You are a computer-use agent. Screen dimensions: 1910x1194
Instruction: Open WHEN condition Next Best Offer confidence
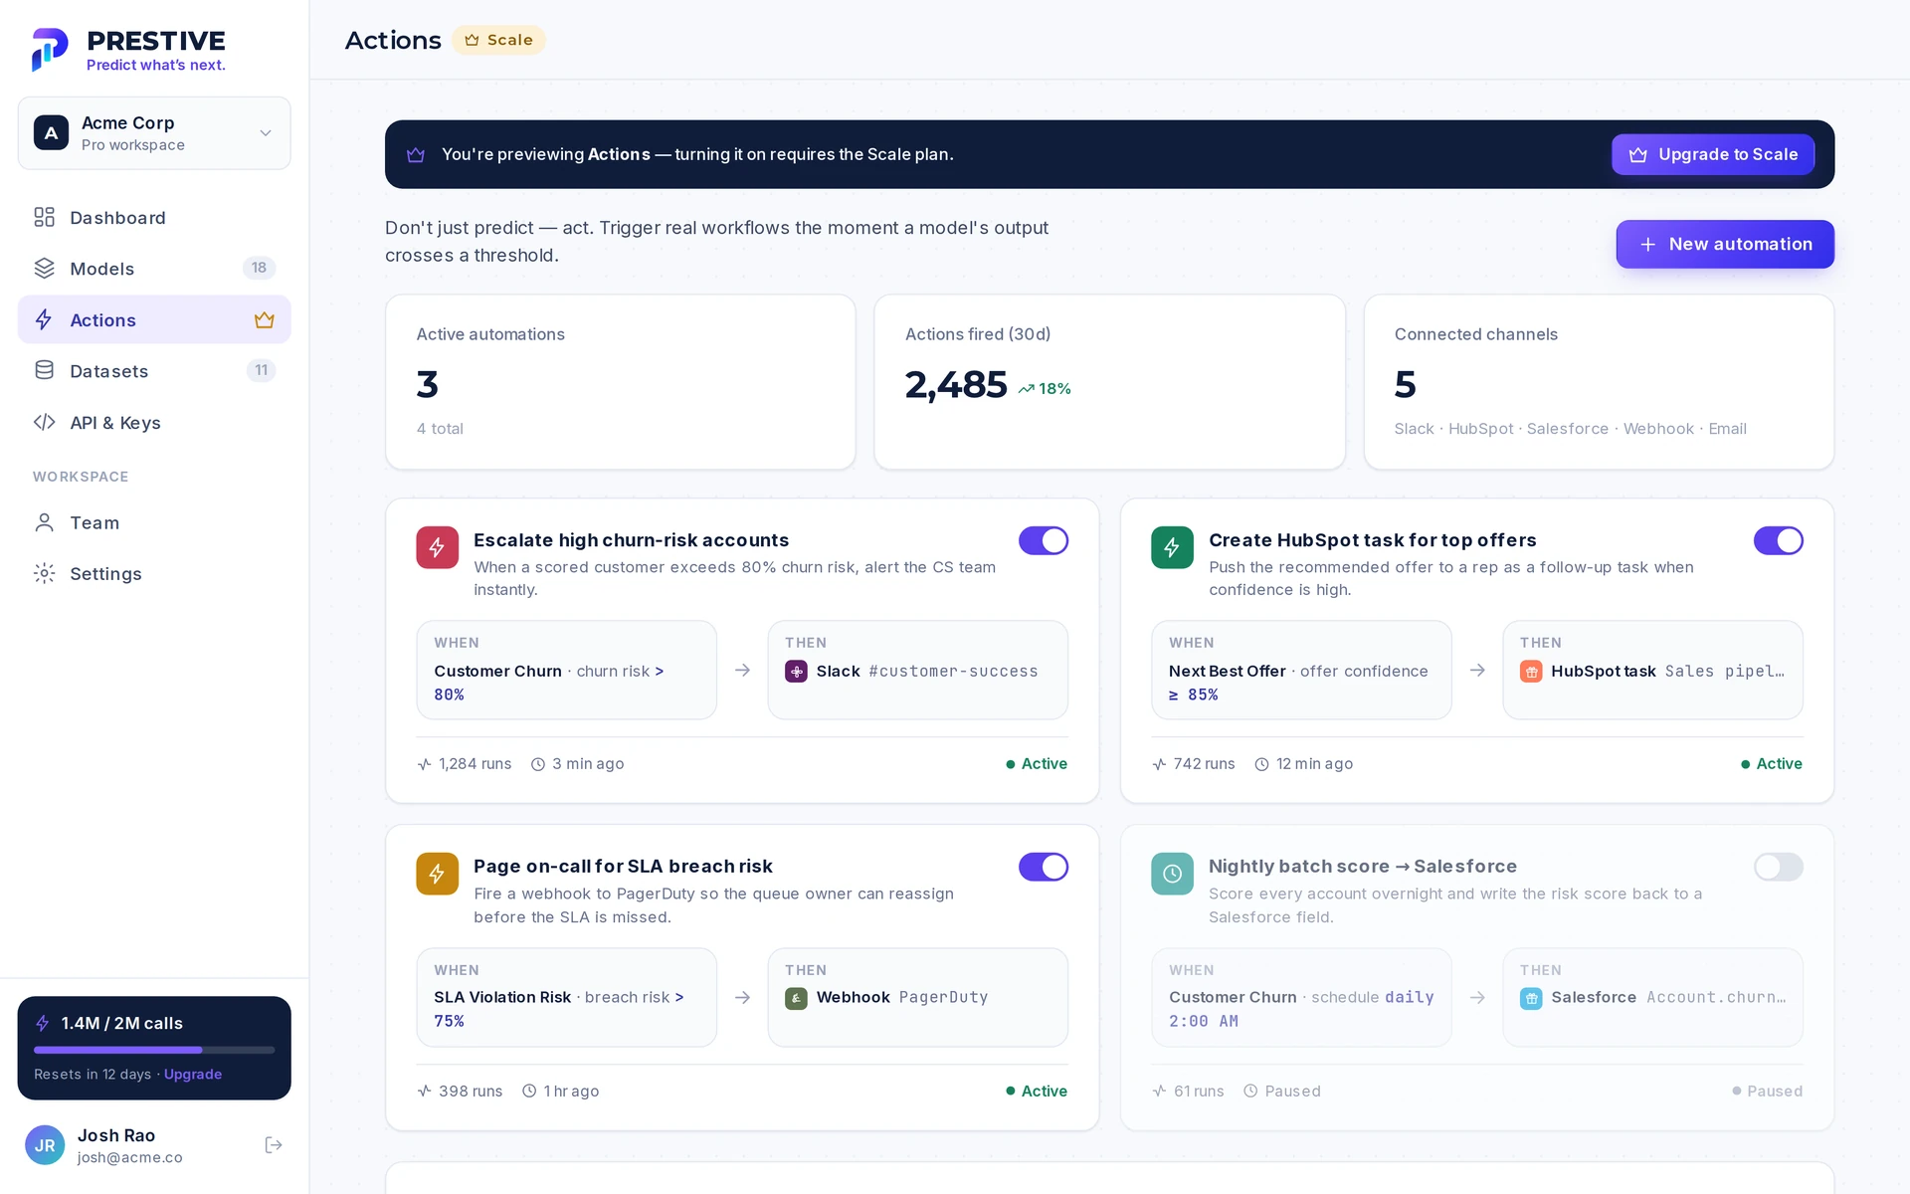pos(1301,670)
